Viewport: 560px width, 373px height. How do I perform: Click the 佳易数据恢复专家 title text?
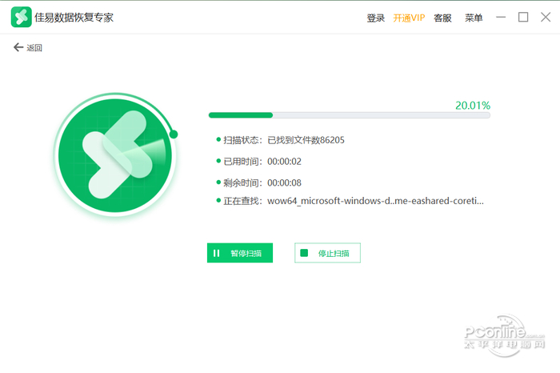pos(74,18)
